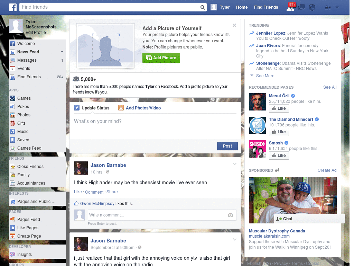Click the Smosh page thumbnail
Viewport: 354px width, 266px height.
pos(258,149)
